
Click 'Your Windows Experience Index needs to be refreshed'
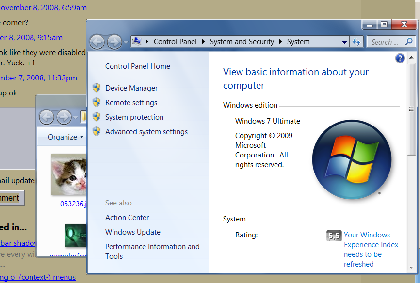click(371, 249)
